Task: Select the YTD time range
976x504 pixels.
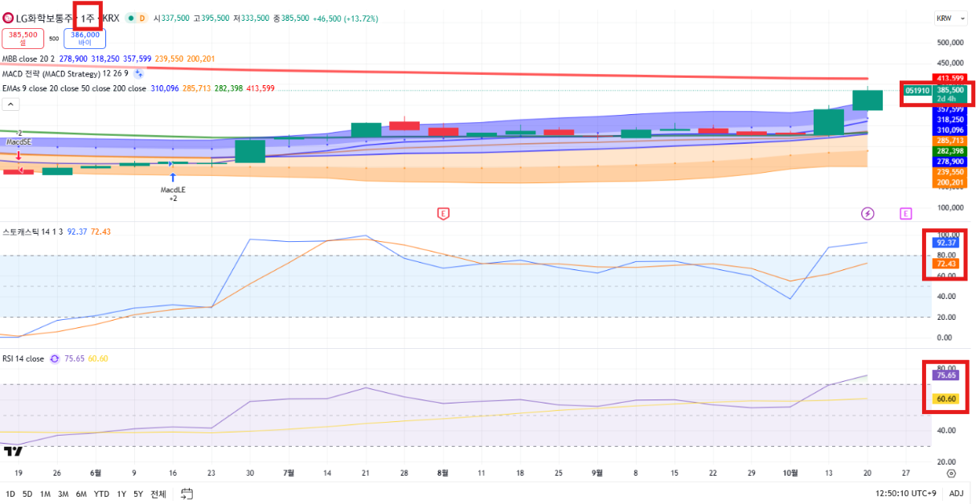Action: tap(101, 494)
